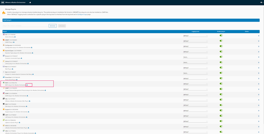The height and width of the screenshot is (134, 264).
Task: Open logging level dropdown for AD
Action: coord(195,36)
